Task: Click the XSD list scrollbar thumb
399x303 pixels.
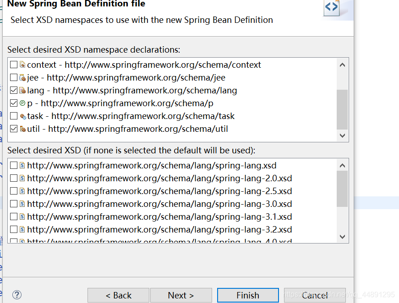Action: point(342,189)
